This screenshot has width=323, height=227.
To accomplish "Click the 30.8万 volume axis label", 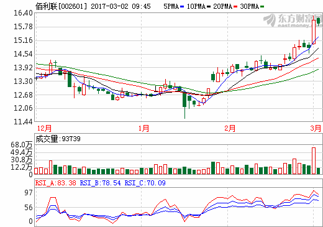I will click(x=22, y=160).
